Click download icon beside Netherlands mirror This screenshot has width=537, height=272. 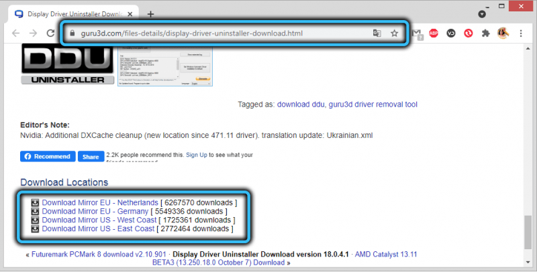[x=35, y=203]
